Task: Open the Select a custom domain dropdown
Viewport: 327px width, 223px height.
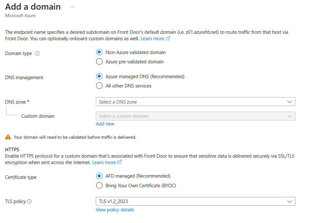Action: tap(195, 116)
